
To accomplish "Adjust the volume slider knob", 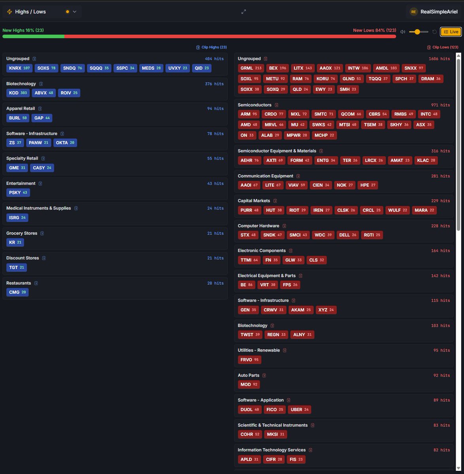I will click(417, 32).
